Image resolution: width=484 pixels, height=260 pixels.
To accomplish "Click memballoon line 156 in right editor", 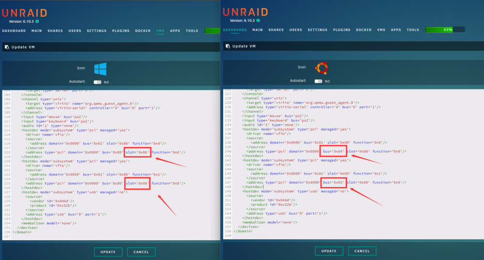I will 270,222.
